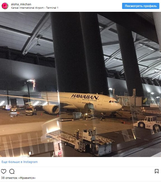Click the service truck near the wing
161x182 pixels.
pos(31,111)
